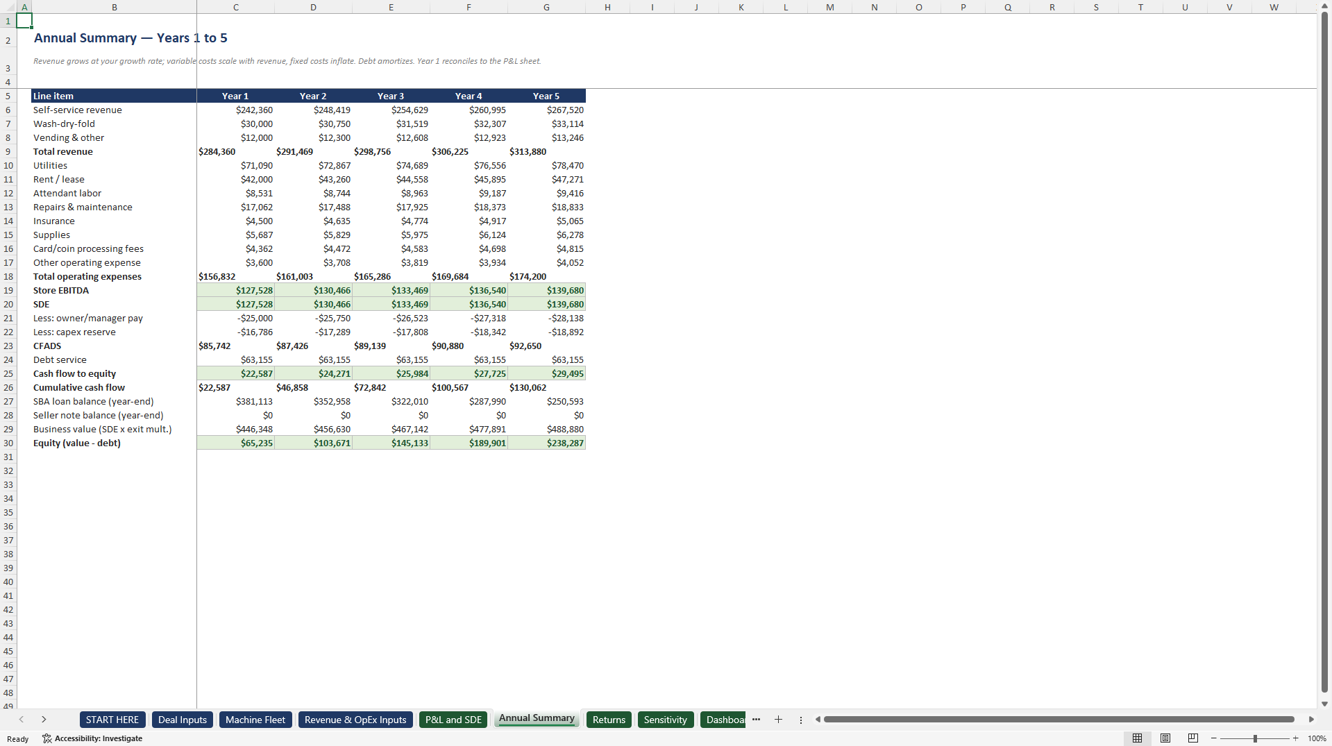Click horizontal scrollbar left arrow
This screenshot has width=1332, height=746.
(818, 720)
